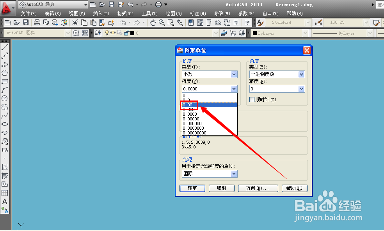Viewport: 384px width, 231px height.
Task: Open the 视图(V) menu
Action: [76, 14]
